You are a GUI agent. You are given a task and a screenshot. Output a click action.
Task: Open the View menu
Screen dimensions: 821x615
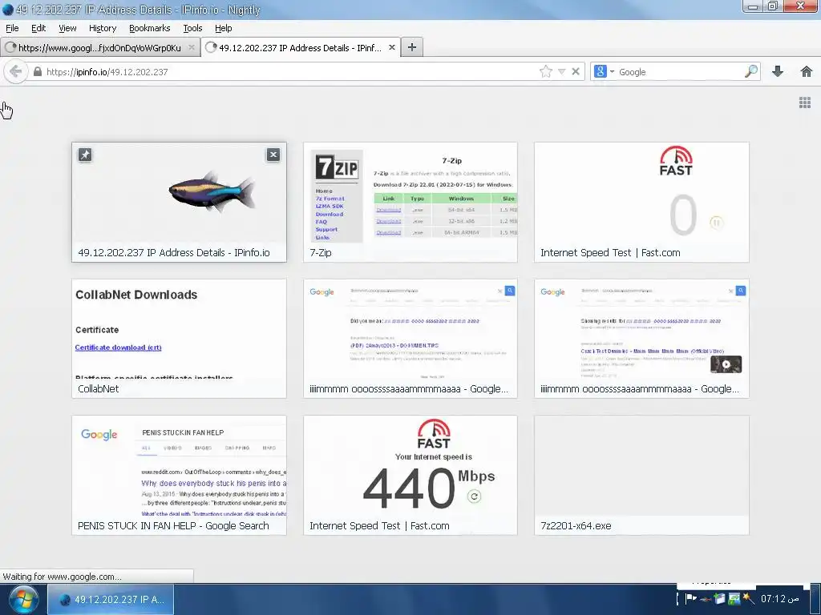[x=67, y=28]
